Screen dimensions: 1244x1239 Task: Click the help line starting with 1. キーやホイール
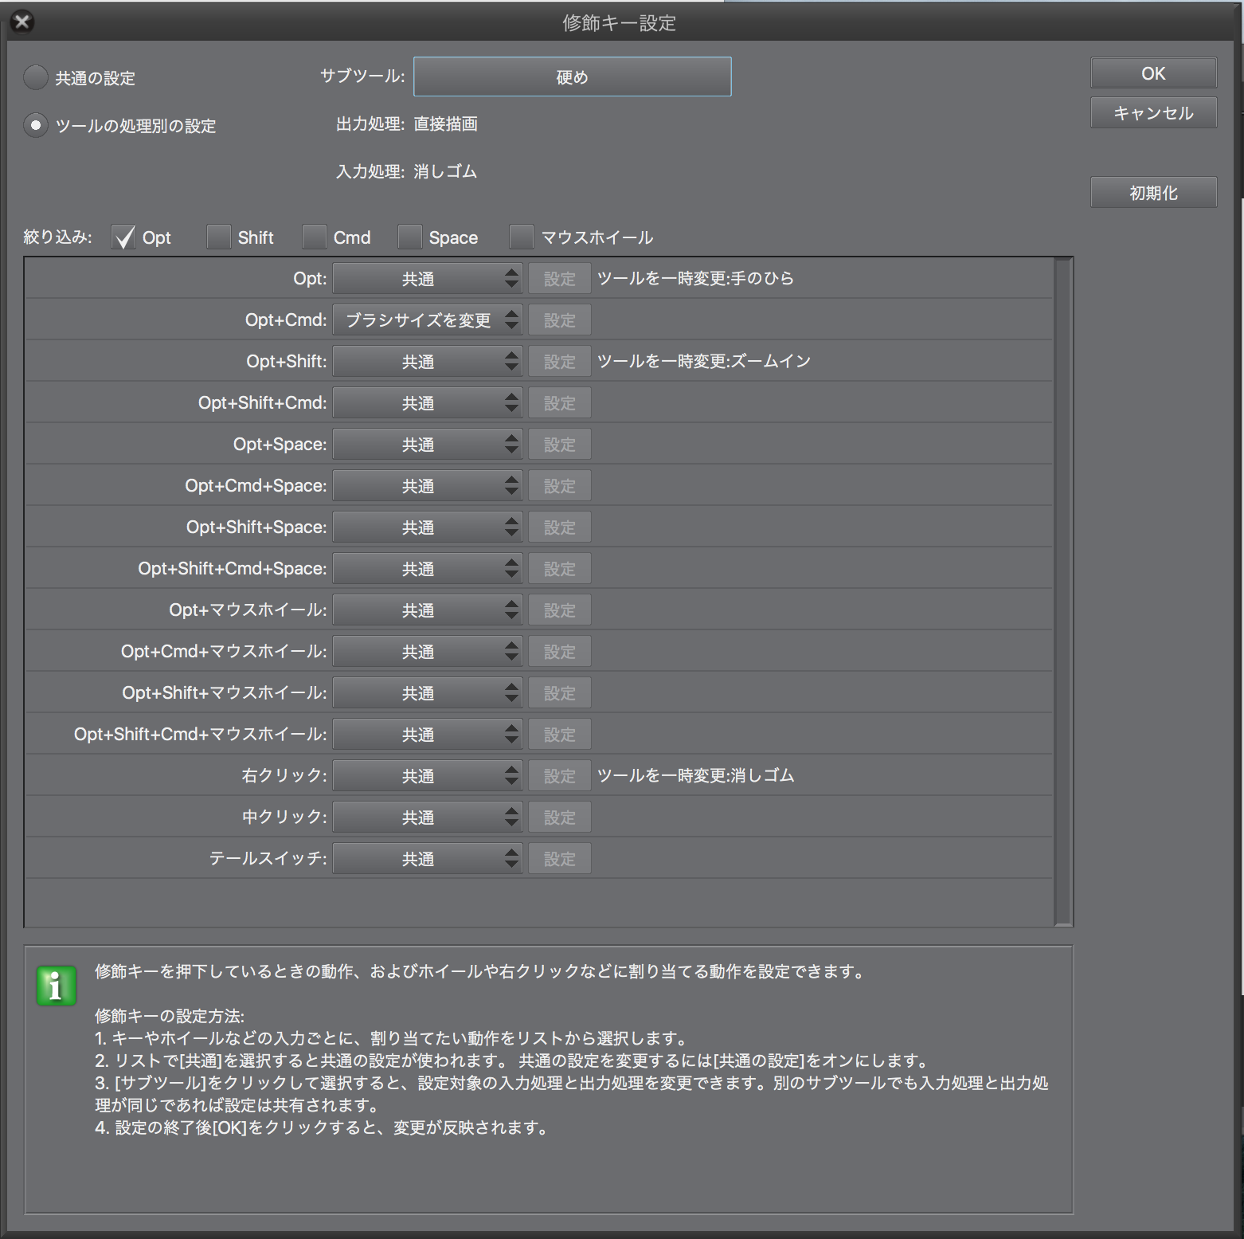pyautogui.click(x=391, y=1038)
